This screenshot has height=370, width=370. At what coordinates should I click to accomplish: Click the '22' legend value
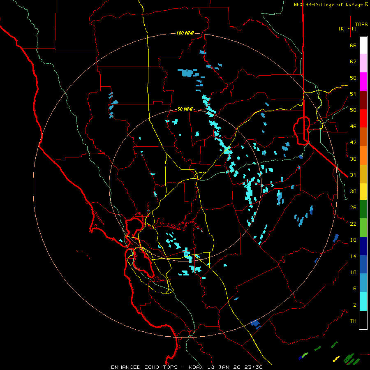[x=353, y=224]
